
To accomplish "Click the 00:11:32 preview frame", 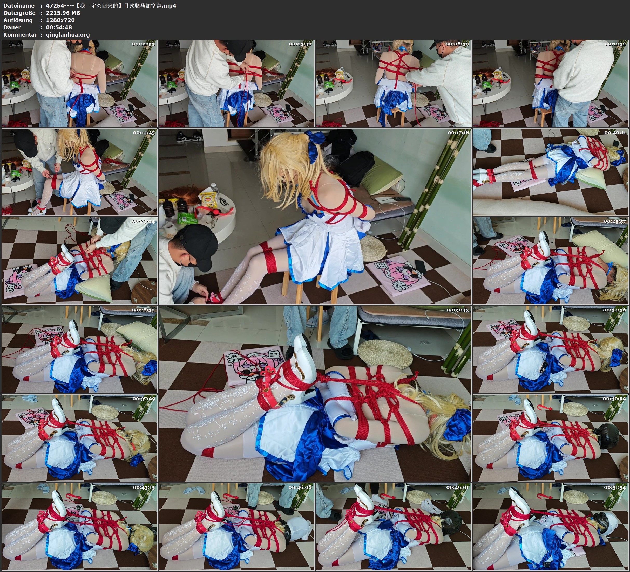I will (x=550, y=83).
